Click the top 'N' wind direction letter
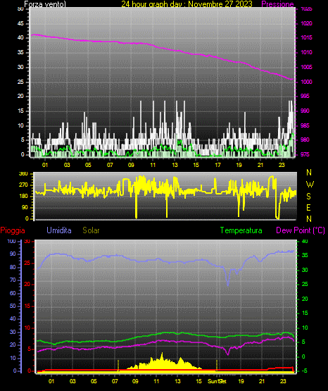Image resolution: width=328 pixels, height=391 pixels. click(309, 173)
